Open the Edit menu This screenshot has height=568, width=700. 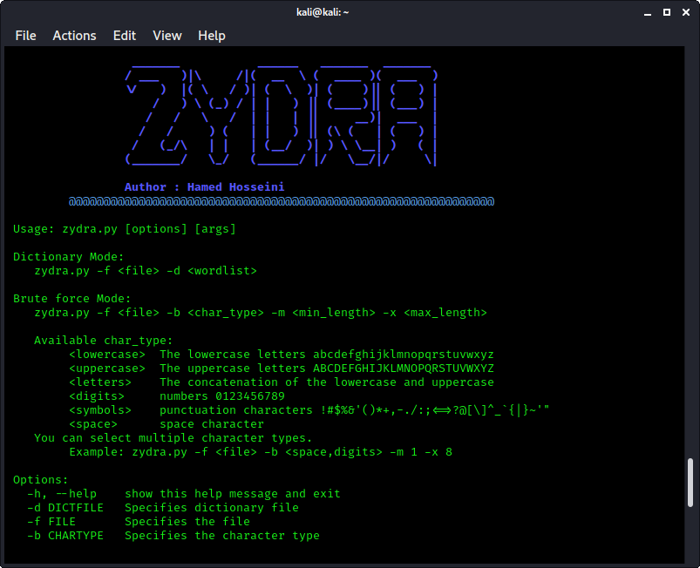click(124, 36)
